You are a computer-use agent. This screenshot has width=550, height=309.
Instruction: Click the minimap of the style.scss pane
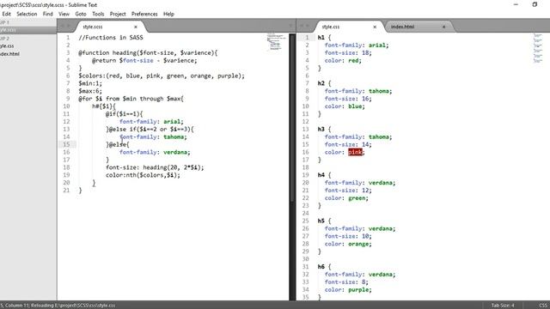pos(277,42)
